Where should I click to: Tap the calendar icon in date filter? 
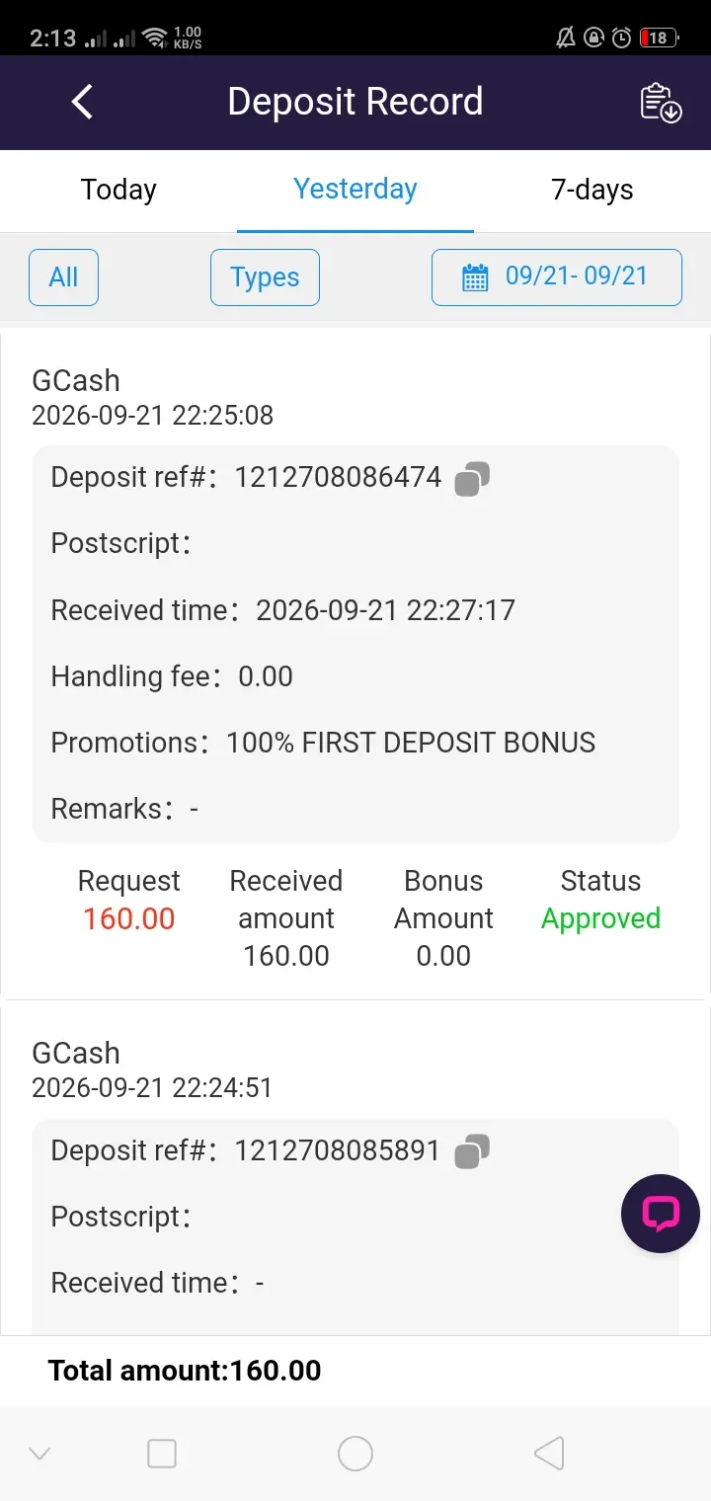[475, 277]
